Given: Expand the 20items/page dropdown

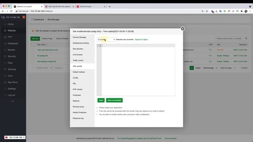Looking at the screenshot, I should click(210, 68).
